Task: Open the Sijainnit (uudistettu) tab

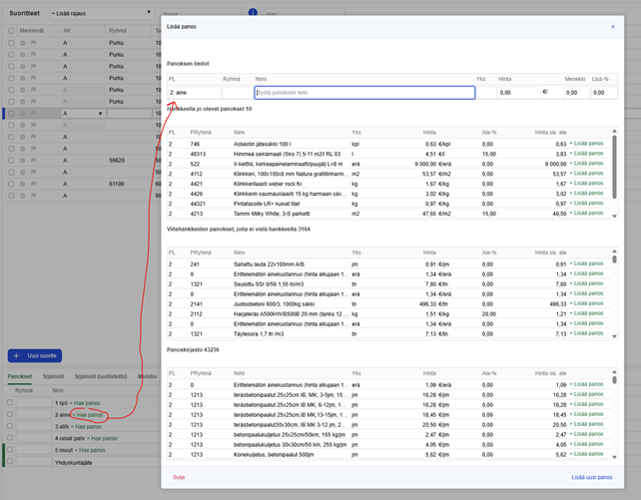Action: [x=101, y=376]
